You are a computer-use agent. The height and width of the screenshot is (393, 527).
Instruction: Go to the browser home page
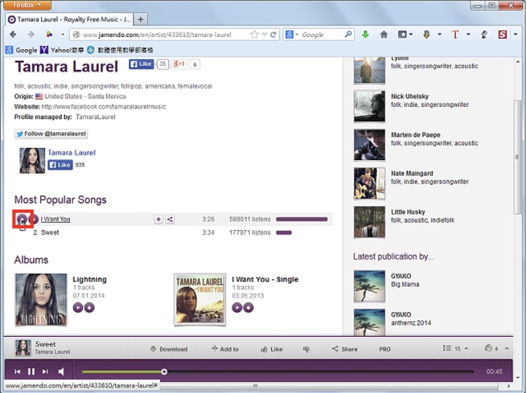coord(384,34)
